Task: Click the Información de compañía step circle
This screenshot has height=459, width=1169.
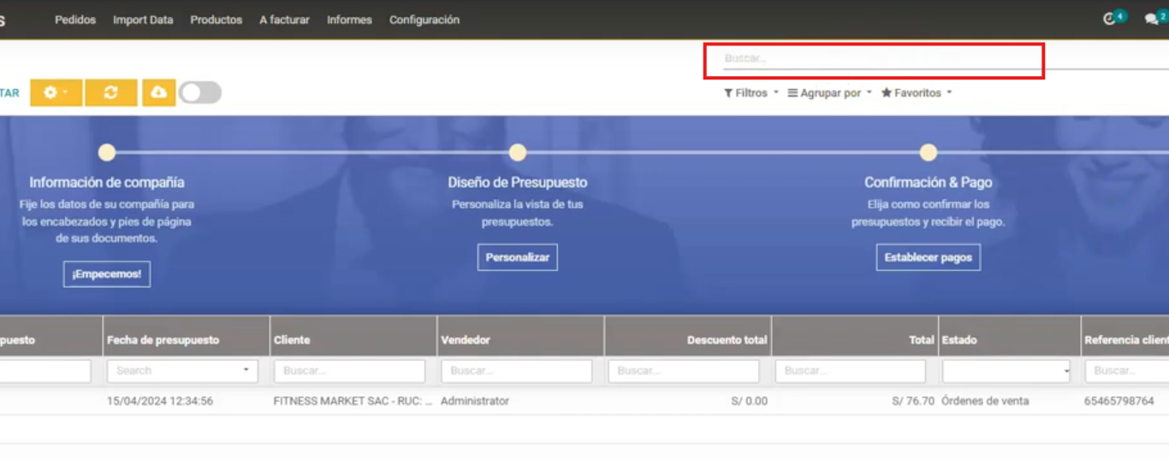Action: click(x=107, y=152)
